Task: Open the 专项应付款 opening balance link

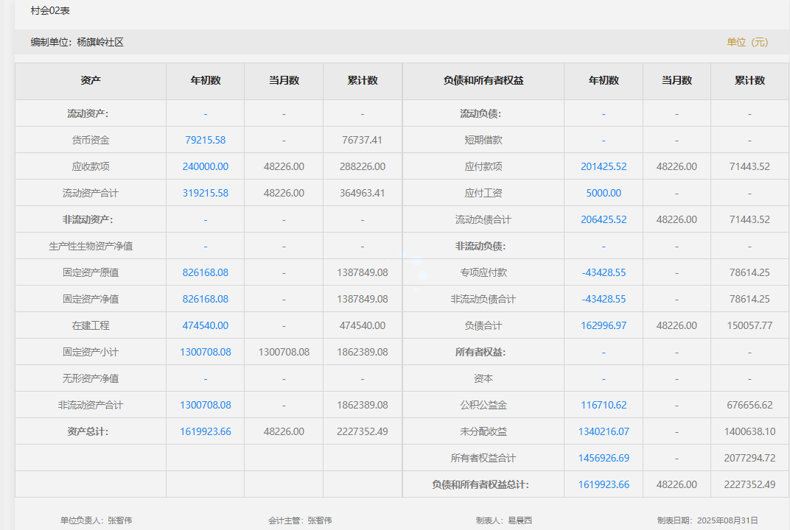Action: point(604,272)
